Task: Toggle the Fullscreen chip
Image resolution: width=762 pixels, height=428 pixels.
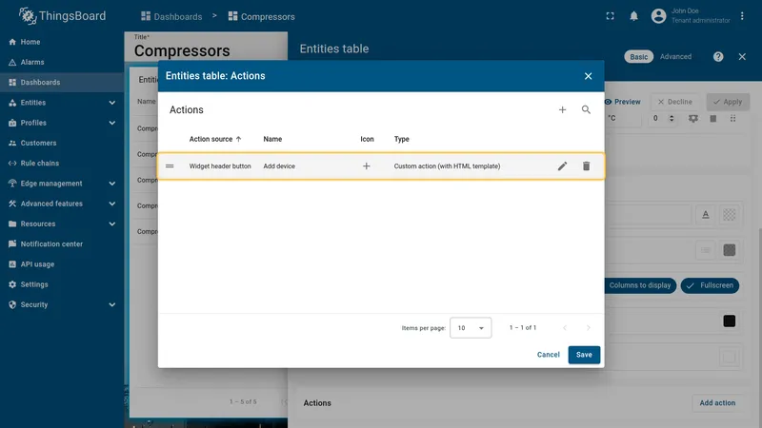Action: pos(710,285)
